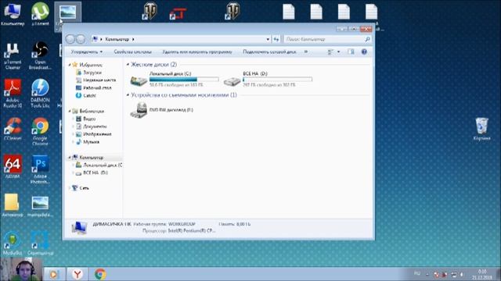Collapse the Компьютер tree node
The height and width of the screenshot is (281, 501).
(70, 158)
